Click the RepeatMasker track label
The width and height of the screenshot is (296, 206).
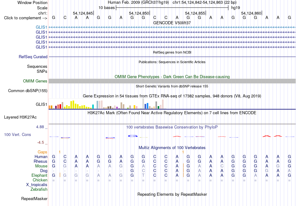pos(34,199)
